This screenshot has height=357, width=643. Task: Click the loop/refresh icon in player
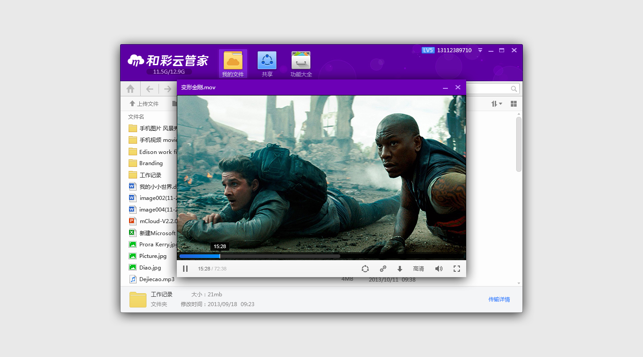[x=365, y=269]
